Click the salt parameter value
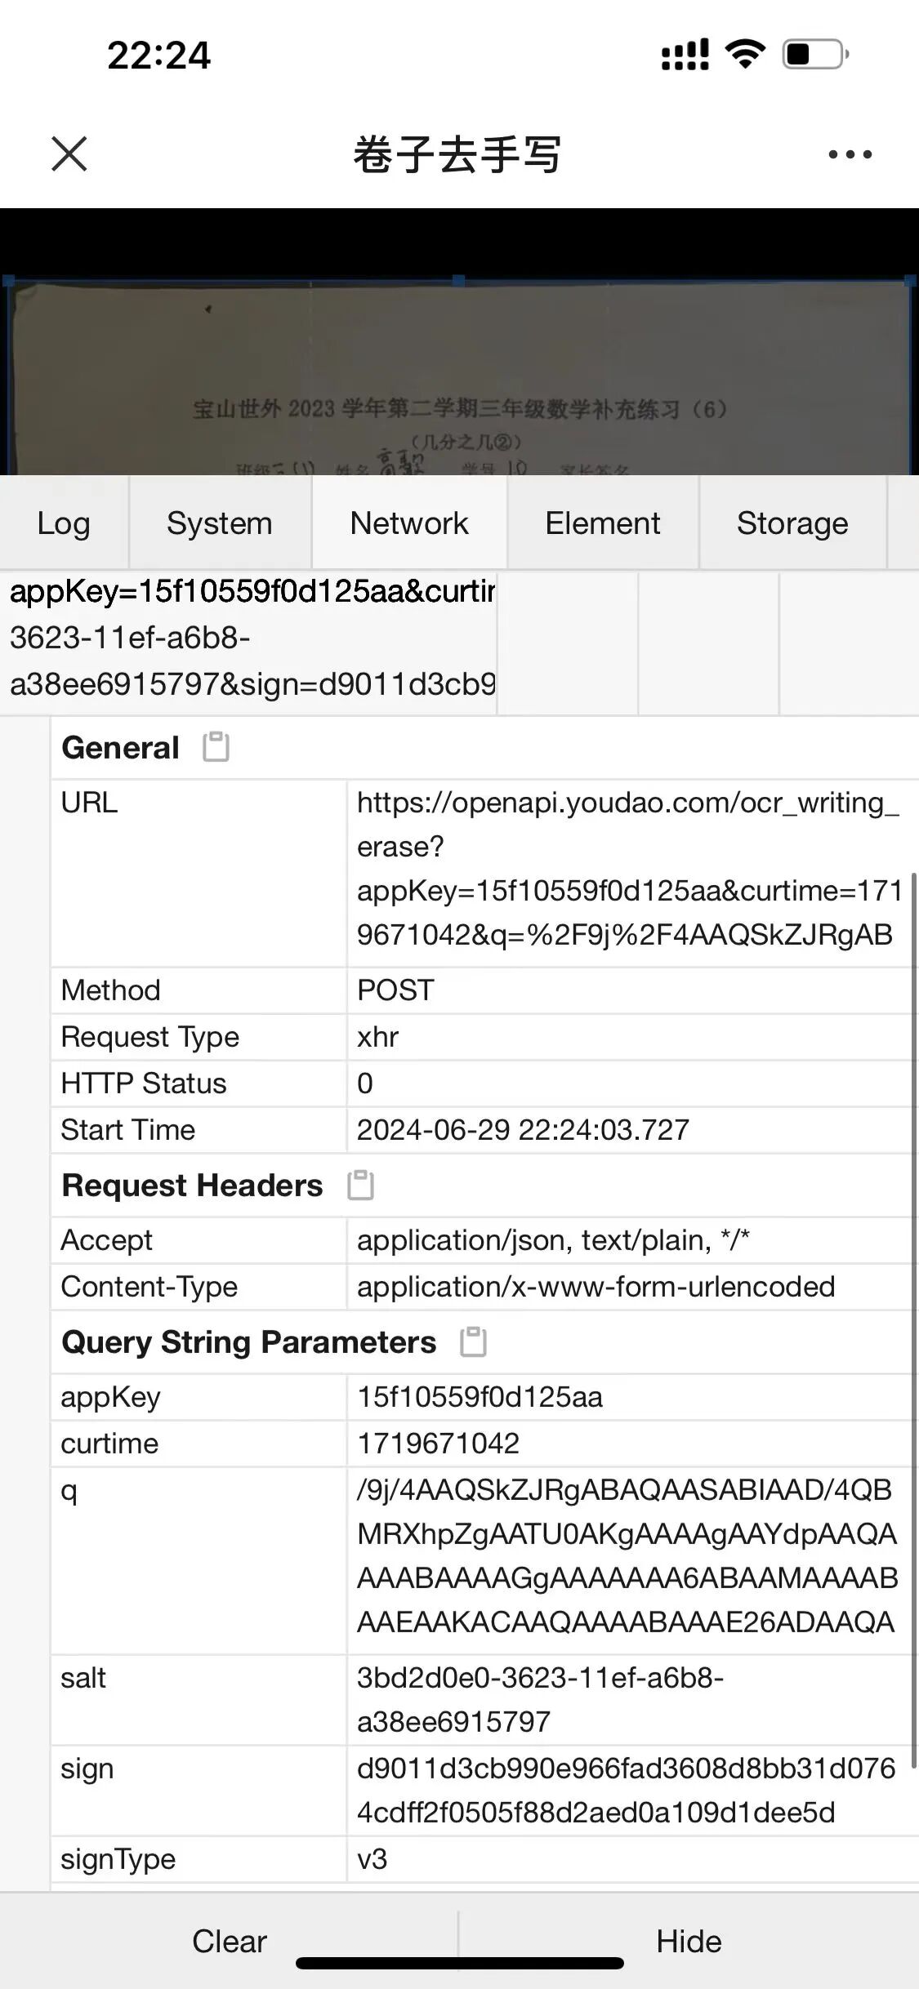 [540, 1700]
